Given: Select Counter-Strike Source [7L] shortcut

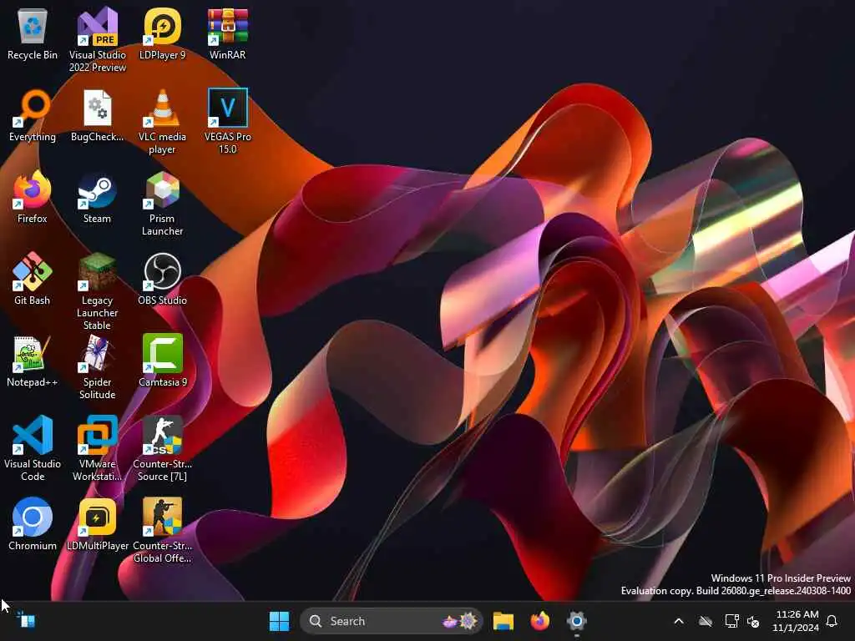Looking at the screenshot, I should [163, 448].
